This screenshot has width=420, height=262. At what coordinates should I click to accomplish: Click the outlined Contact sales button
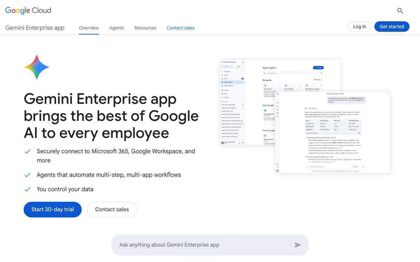(112, 210)
